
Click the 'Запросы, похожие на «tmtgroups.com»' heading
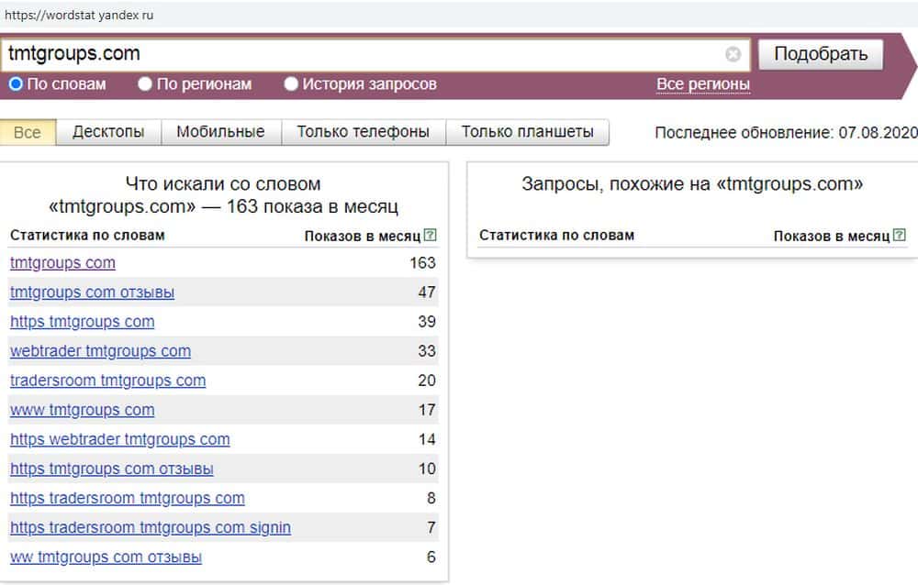[x=692, y=184]
